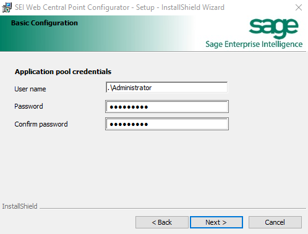This screenshot has width=308, height=234.
Task: Click the window title text in title bar
Action: (x=119, y=7)
